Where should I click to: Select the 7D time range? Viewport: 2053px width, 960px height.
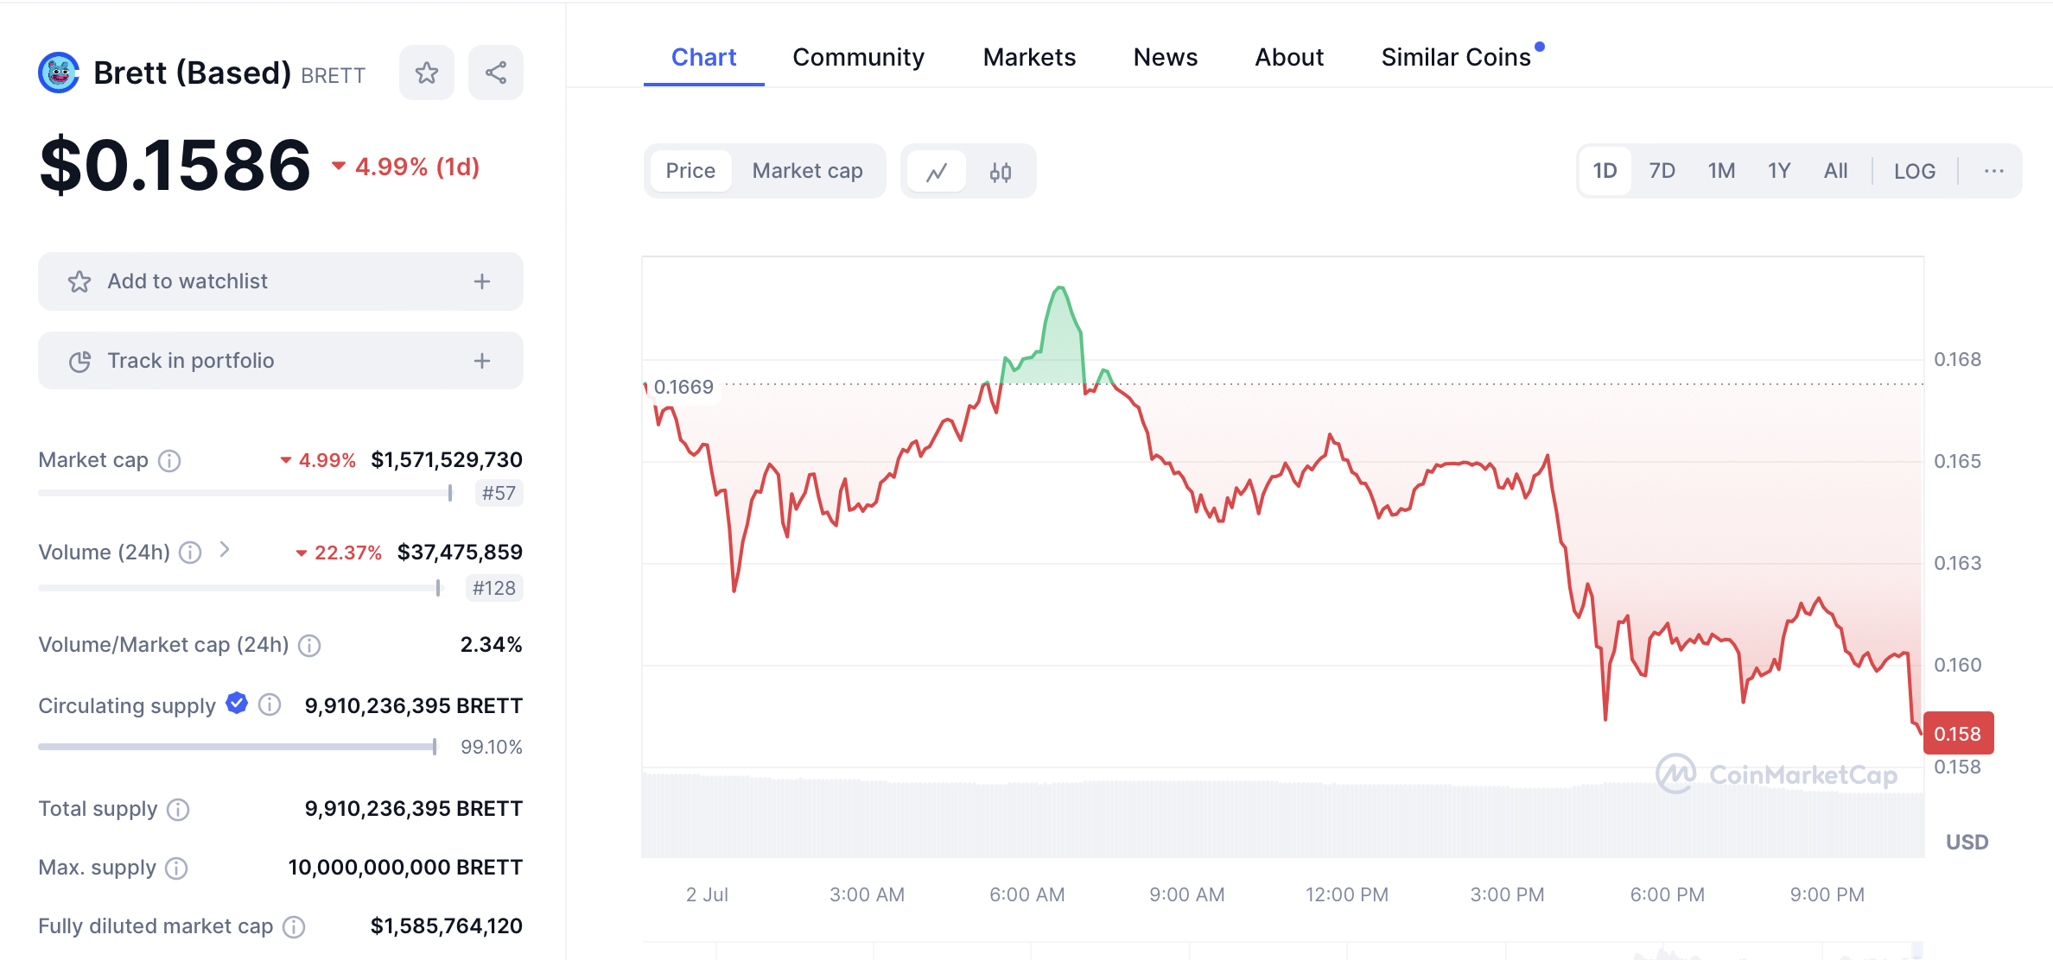click(1662, 171)
